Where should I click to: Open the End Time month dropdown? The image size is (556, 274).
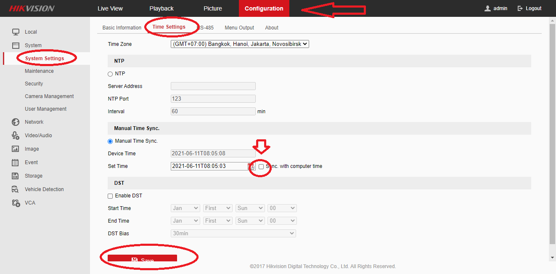click(185, 221)
